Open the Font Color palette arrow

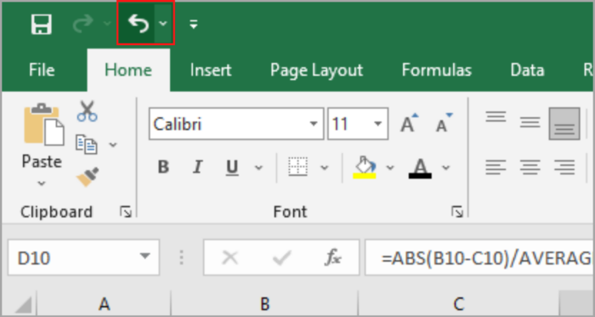coord(446,167)
